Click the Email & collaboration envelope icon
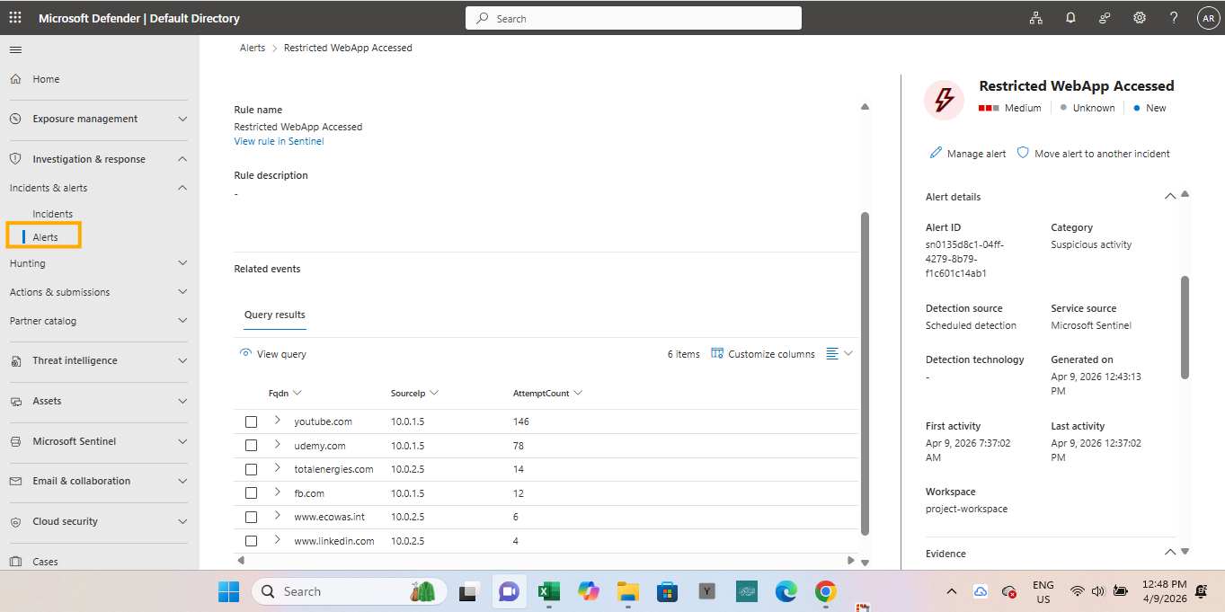This screenshot has height=612, width=1225. click(x=15, y=481)
